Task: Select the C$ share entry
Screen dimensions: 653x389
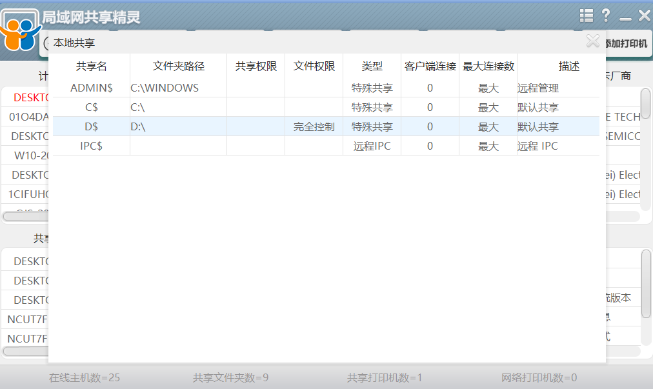Action: [91, 107]
